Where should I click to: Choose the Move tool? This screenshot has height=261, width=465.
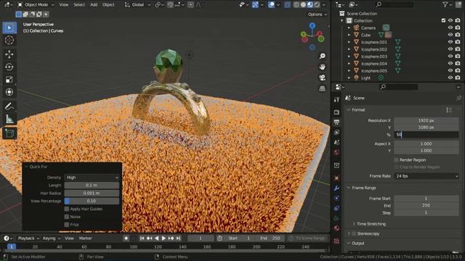tap(9, 54)
